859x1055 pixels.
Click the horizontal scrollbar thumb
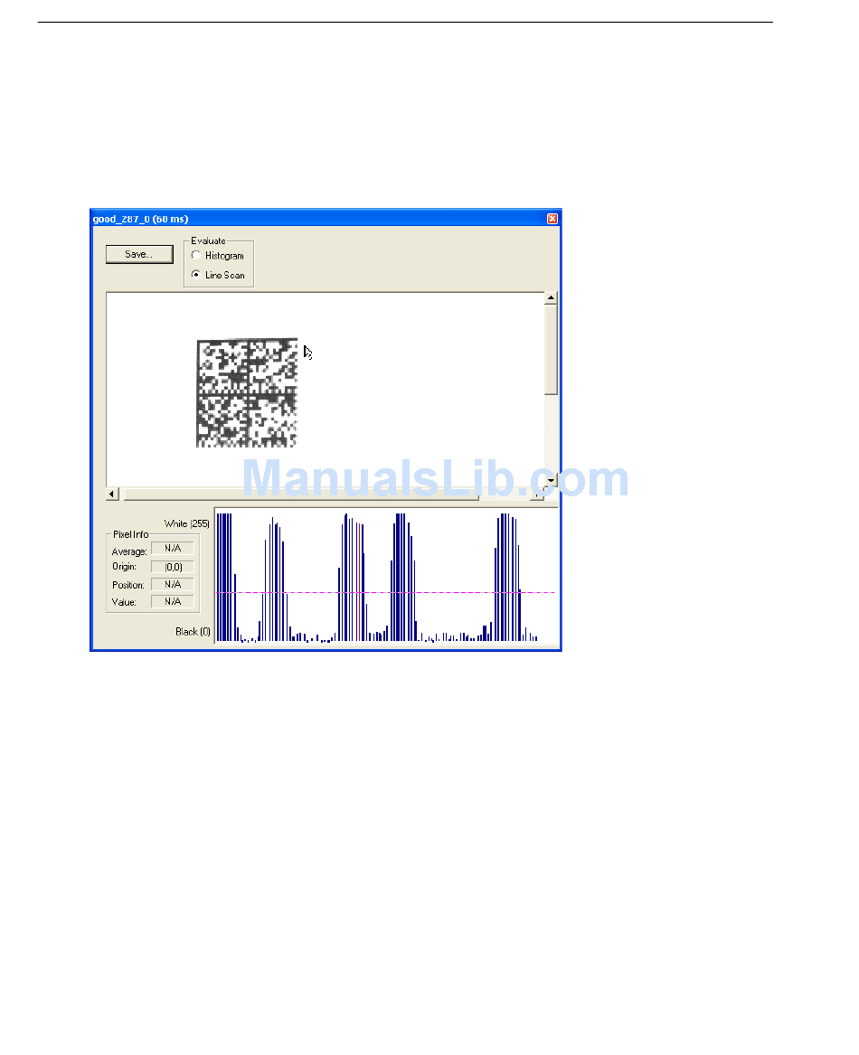pos(301,494)
